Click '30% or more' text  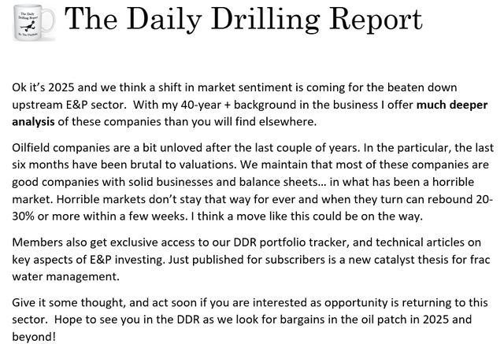[42, 216]
